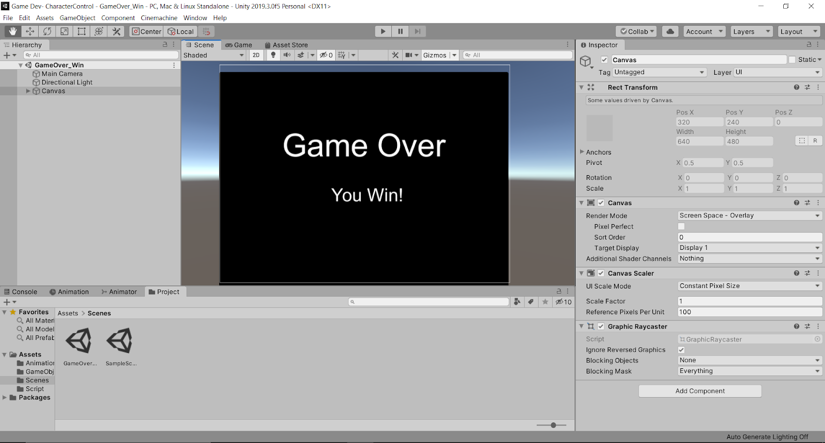Toggle scene effects icon
Viewport: 825px width, 443px height.
pos(301,55)
